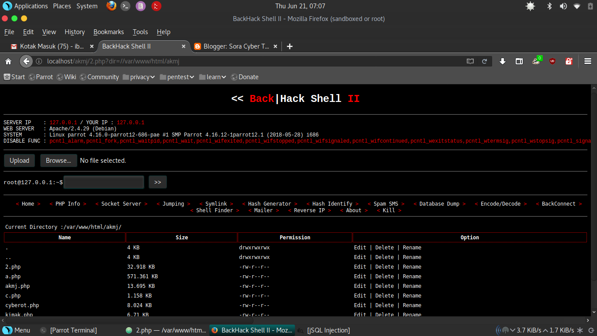The height and width of the screenshot is (336, 597).
Task: Open the Parrot Menu button in the taskbar
Action: pos(17,330)
